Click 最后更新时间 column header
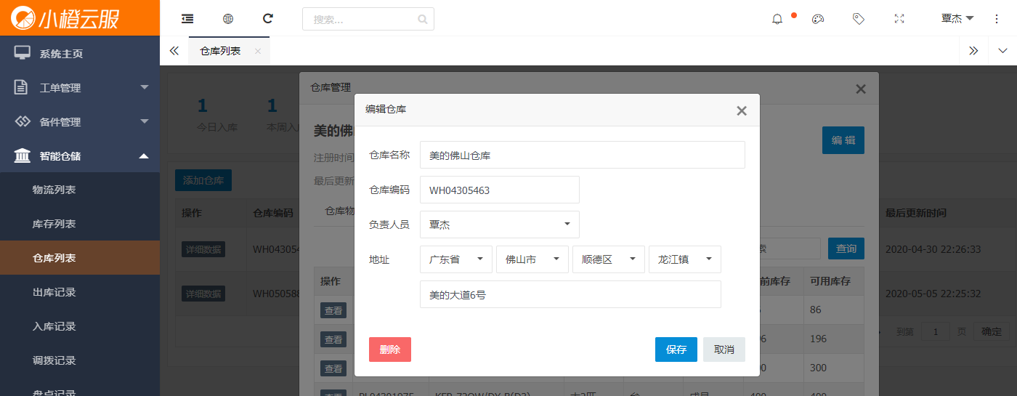Image resolution: width=1017 pixels, height=396 pixels. pos(915,213)
